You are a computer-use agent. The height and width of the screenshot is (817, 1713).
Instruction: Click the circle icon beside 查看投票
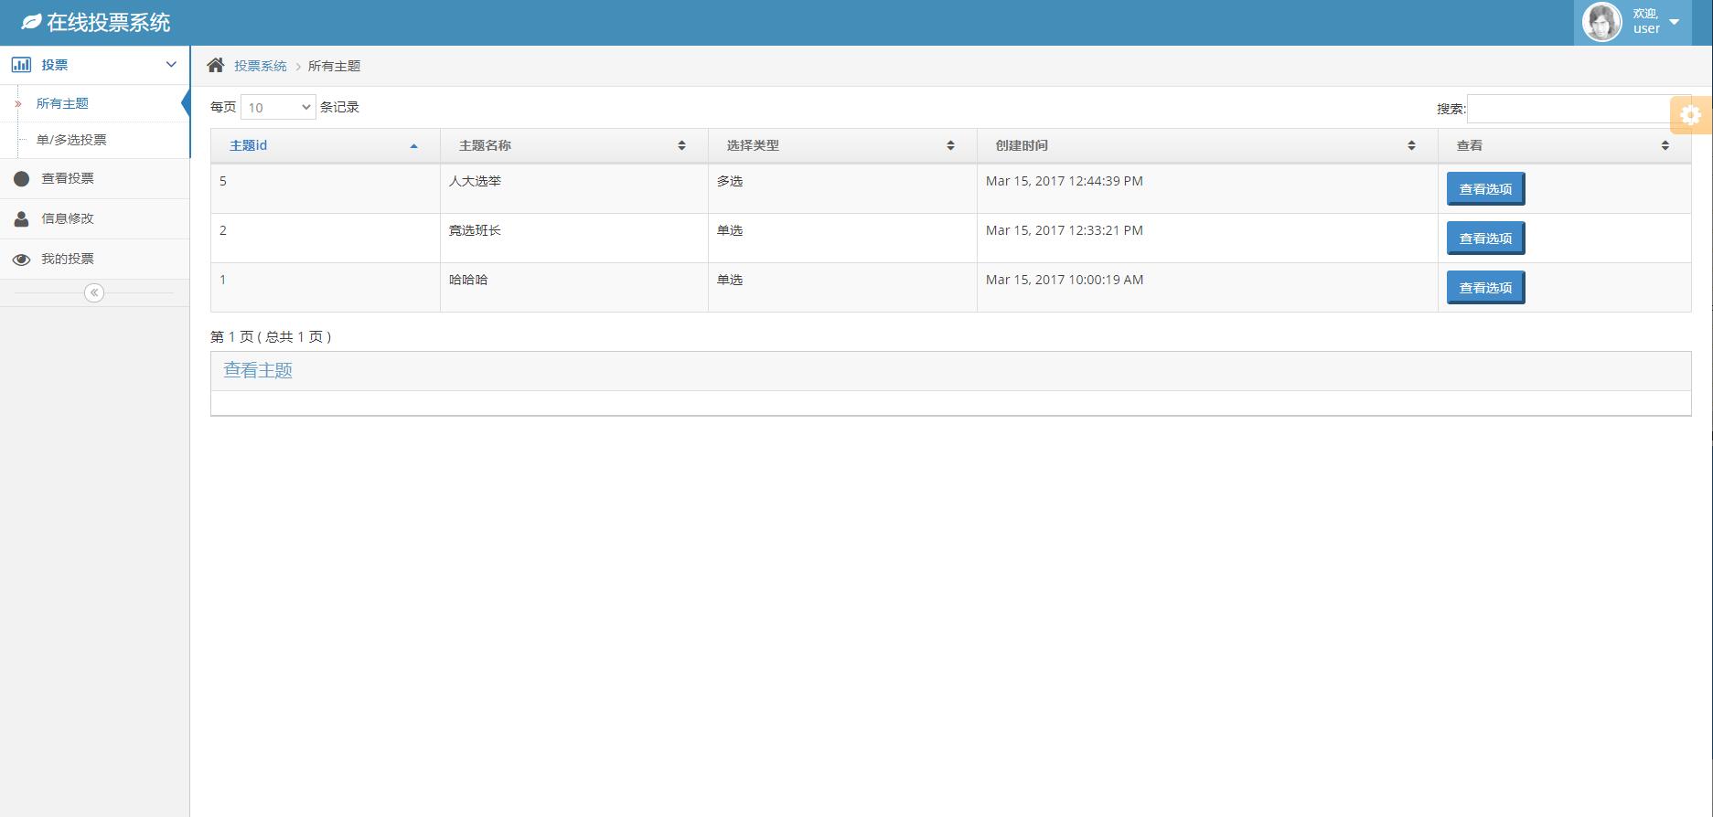click(x=21, y=179)
